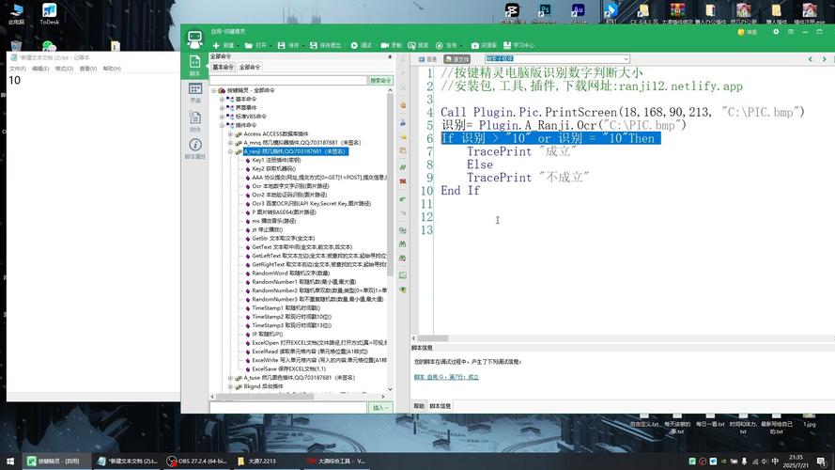The width and height of the screenshot is (835, 470).
Task: Click the robot logo of 按键精灵
Action: [x=194, y=39]
